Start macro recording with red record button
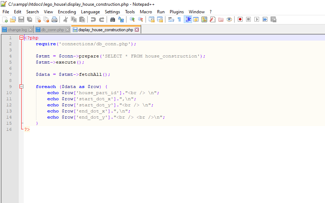 coord(240,19)
